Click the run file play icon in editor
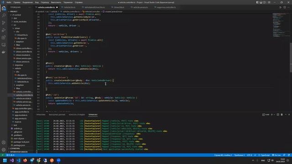Image resolution: width=292 pixels, height=164 pixels. point(281,7)
